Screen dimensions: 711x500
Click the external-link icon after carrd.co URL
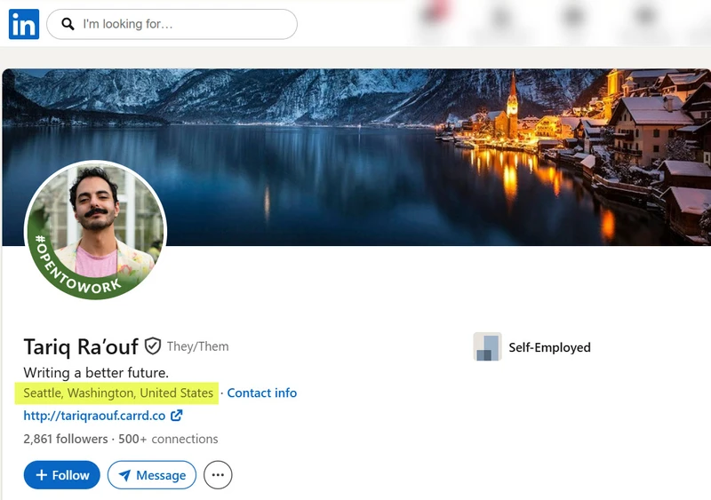click(x=176, y=416)
